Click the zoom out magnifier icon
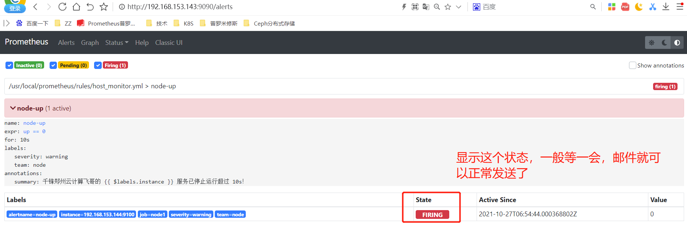Image resolution: width=687 pixels, height=232 pixels. [437, 7]
